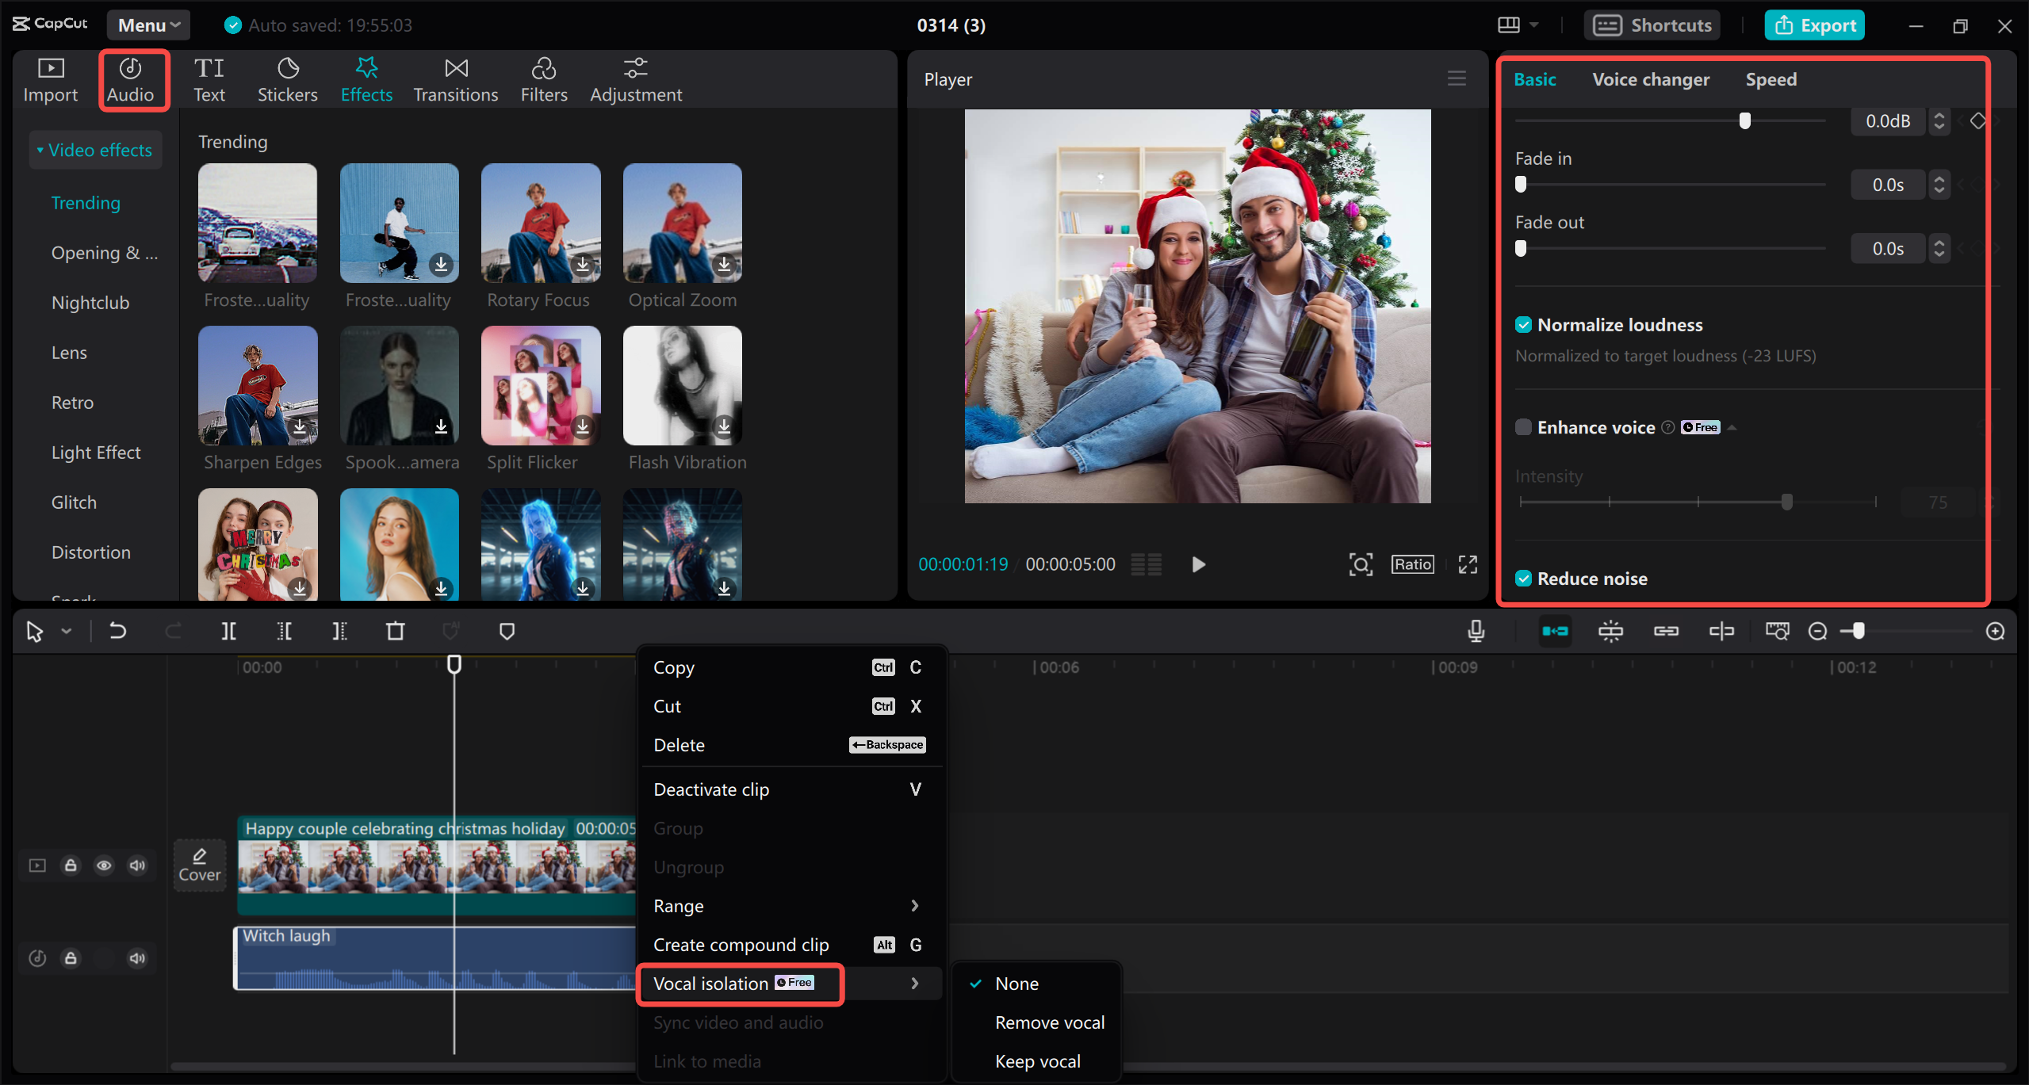Select the Split clip icon
This screenshot has width=2029, height=1085.
(x=228, y=632)
